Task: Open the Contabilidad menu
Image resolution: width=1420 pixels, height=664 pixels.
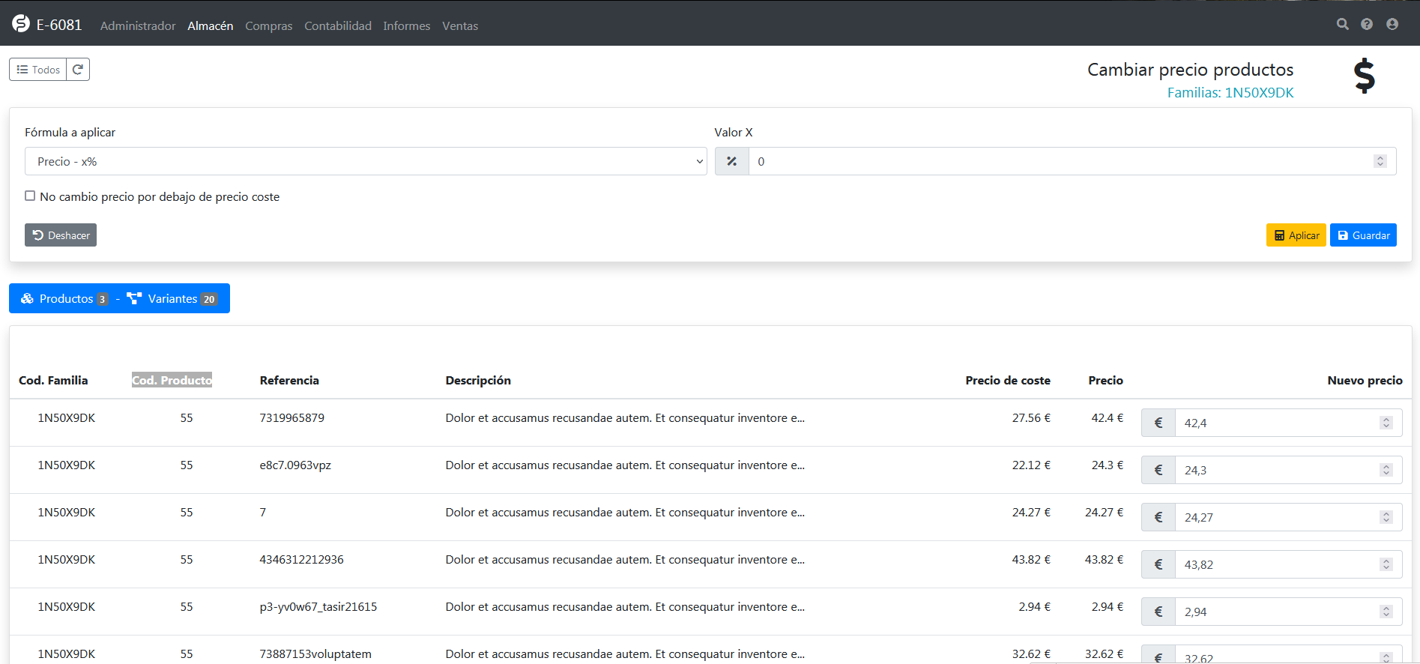Action: click(x=337, y=25)
